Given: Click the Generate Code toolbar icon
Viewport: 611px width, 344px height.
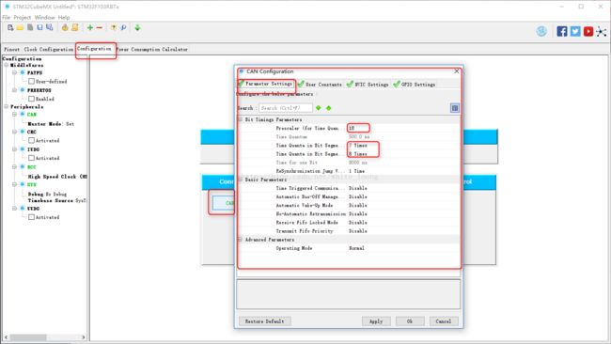Looking at the screenshot, I should [x=65, y=27].
